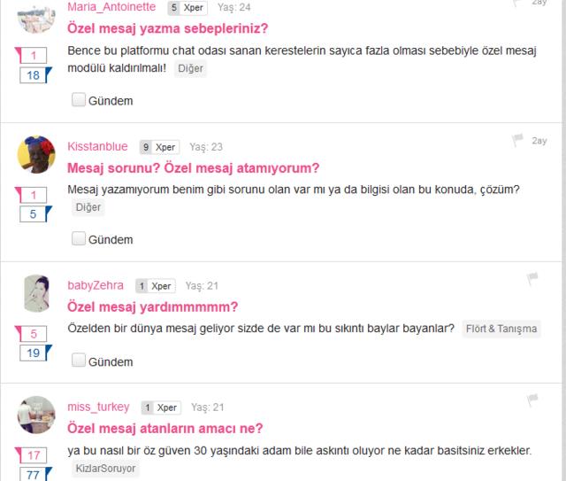Open Kisstanblue's profile link

(x=97, y=146)
